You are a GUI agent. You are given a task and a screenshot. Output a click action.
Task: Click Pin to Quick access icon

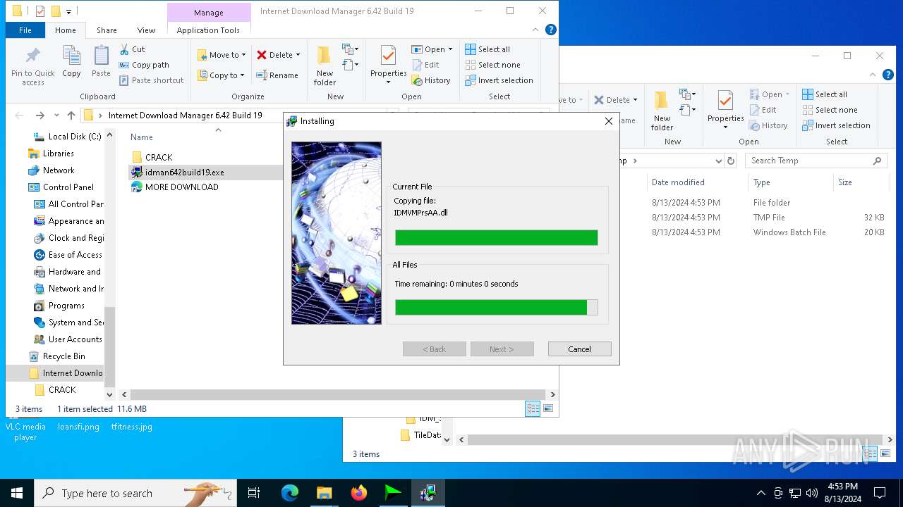pos(32,66)
